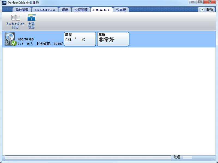Click the progress bar at bottom
218x163 pixels.
pos(88,158)
